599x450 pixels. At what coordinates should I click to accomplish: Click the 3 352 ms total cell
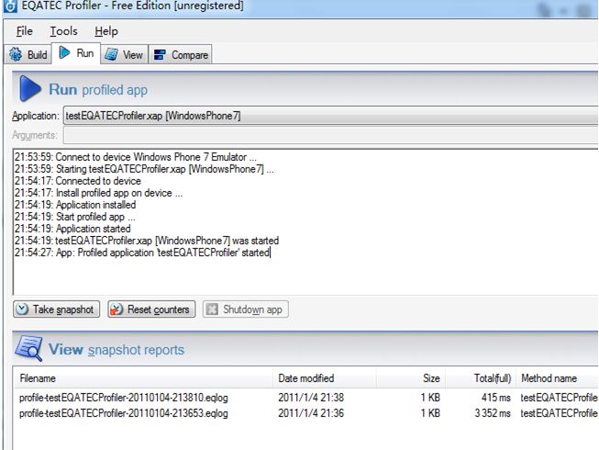(493, 413)
